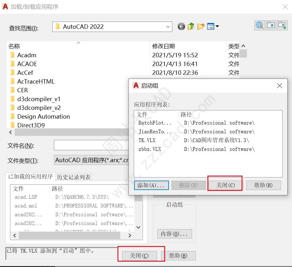Select the AcCef folder
The height and width of the screenshot is (267, 292).
[25, 73]
